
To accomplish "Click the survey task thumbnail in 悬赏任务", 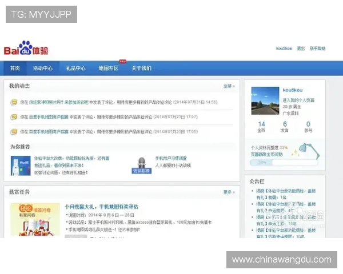I will click(x=35, y=220).
